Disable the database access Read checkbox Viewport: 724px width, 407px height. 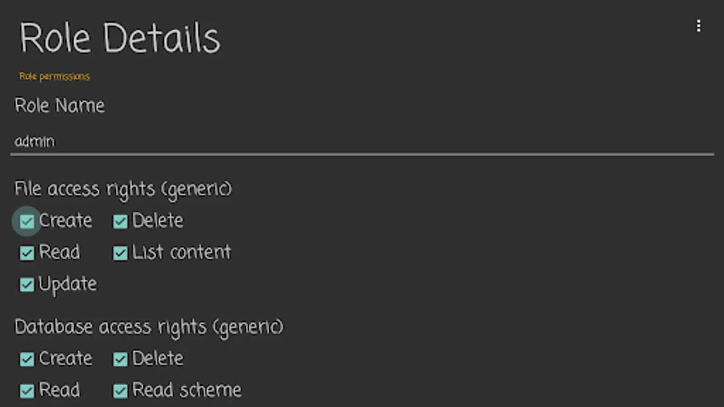pos(27,391)
